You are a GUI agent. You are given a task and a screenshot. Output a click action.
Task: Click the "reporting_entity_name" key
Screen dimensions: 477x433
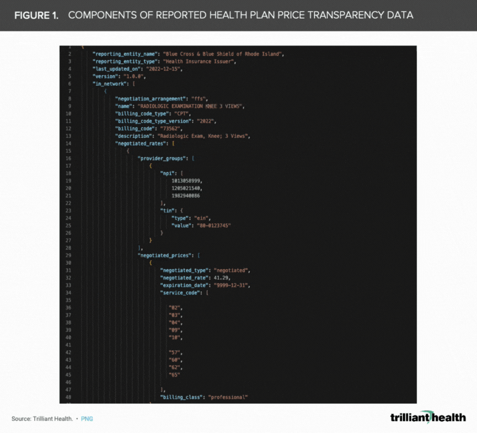tap(125, 54)
